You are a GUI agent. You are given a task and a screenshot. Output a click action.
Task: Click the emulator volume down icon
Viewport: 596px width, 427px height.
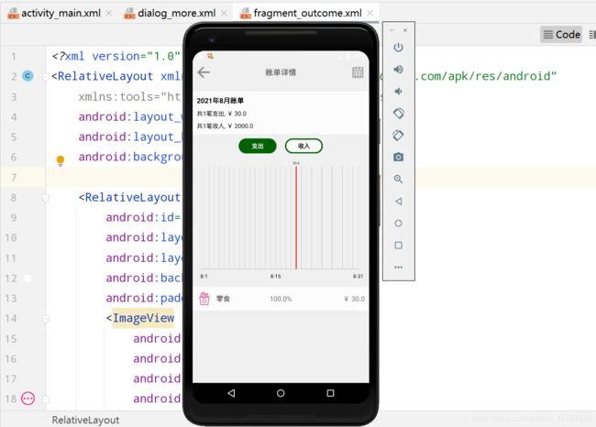coord(398,92)
